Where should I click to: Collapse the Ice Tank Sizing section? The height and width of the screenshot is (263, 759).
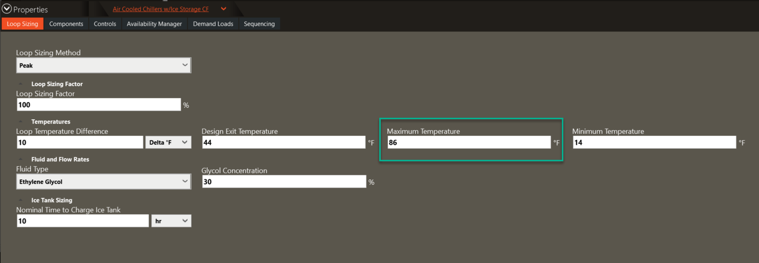pyautogui.click(x=21, y=200)
